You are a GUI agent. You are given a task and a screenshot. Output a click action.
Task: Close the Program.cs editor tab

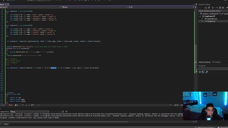pyautogui.click(x=8, y=5)
